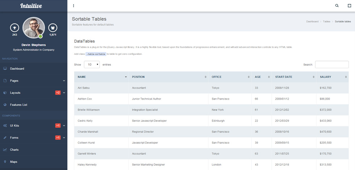355x170 pixels.
Task: Click the Forms pencil icon
Action: click(x=5, y=138)
